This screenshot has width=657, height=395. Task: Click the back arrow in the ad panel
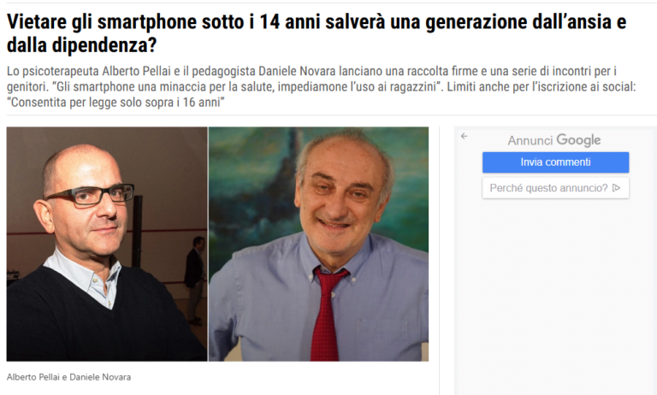(464, 136)
